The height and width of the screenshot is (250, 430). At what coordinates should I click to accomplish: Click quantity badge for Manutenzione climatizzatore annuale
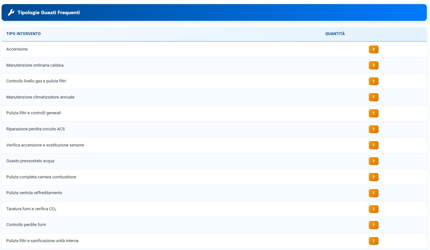tap(374, 97)
